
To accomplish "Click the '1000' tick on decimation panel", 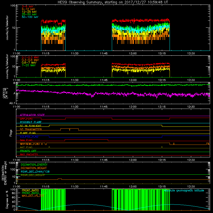I will [x=12, y=163].
